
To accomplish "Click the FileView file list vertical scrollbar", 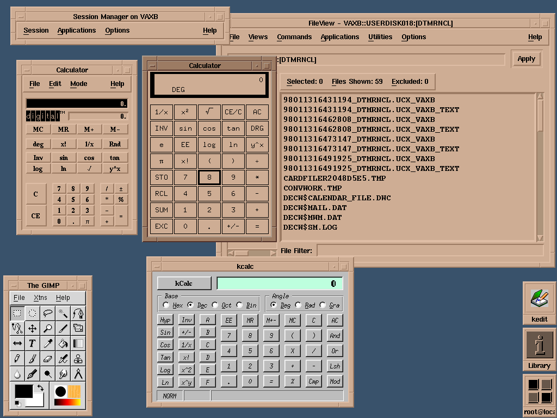I will click(540, 168).
